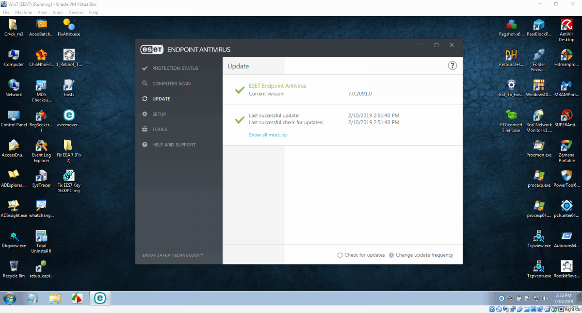Viewport: 582px width, 313px height.
Task: Open VirtualBox Devices menu
Action: coord(76,12)
